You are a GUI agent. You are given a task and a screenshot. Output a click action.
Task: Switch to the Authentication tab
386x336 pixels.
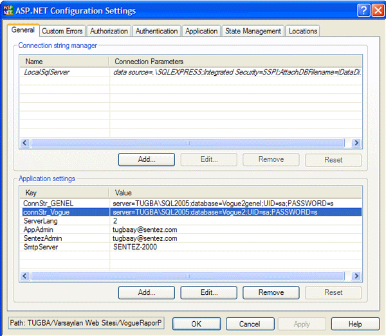[156, 31]
